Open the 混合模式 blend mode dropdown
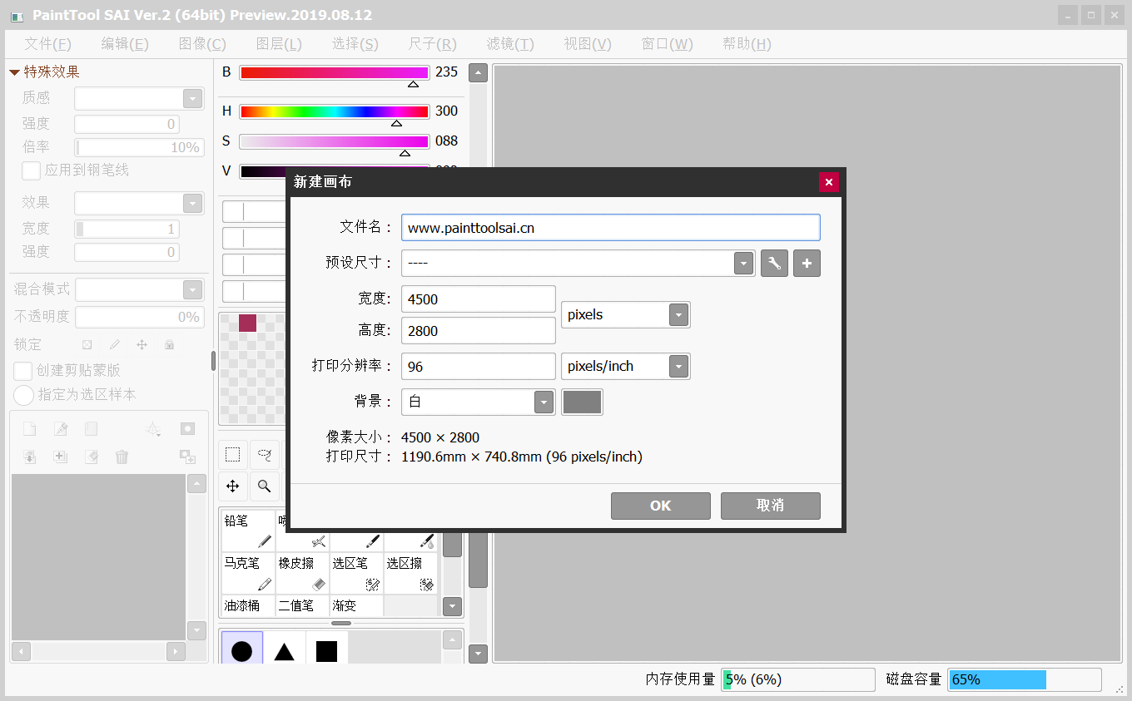This screenshot has height=701, width=1132. pos(192,290)
